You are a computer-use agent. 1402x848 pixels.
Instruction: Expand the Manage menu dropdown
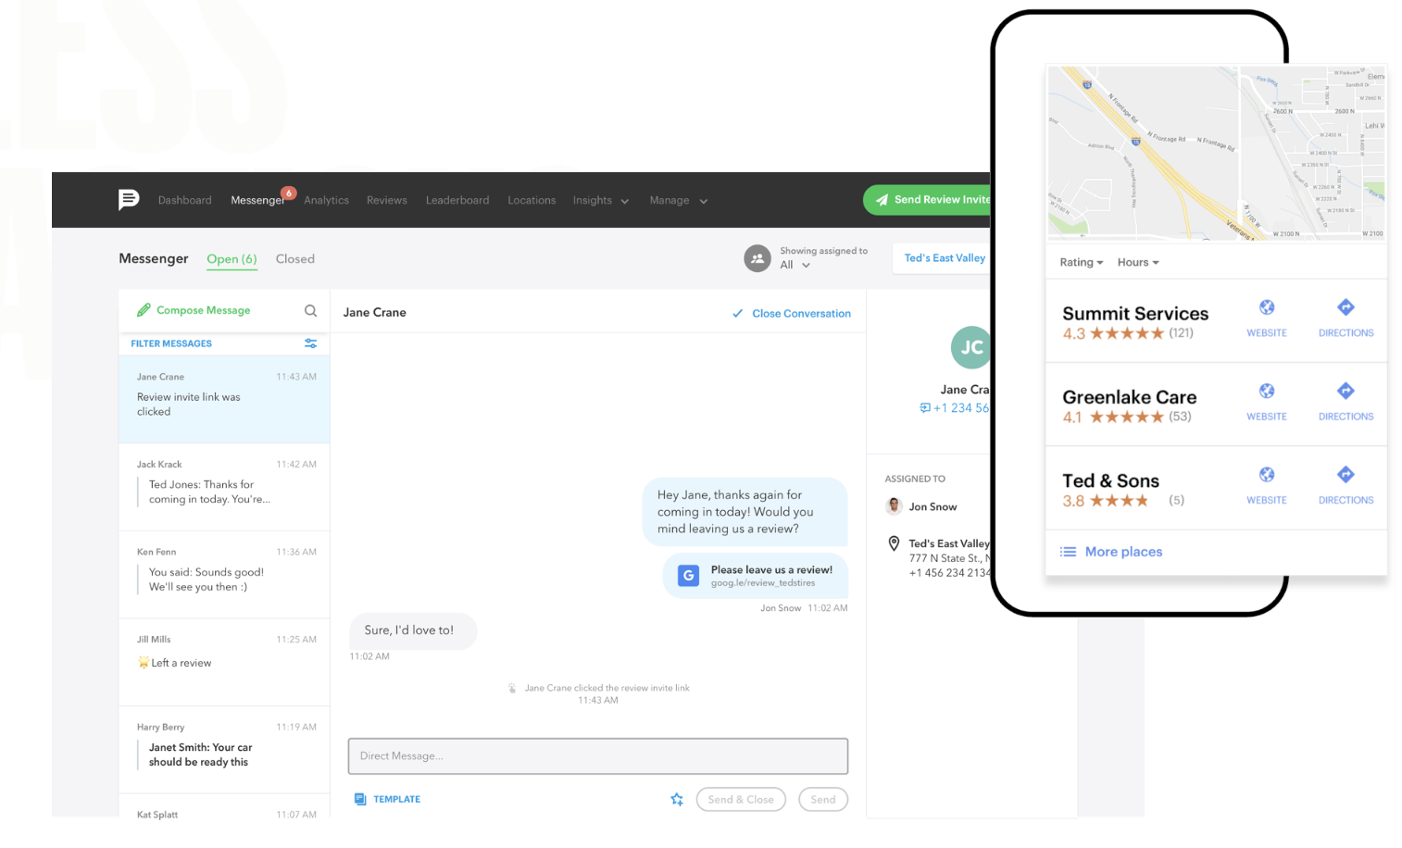[x=678, y=201]
